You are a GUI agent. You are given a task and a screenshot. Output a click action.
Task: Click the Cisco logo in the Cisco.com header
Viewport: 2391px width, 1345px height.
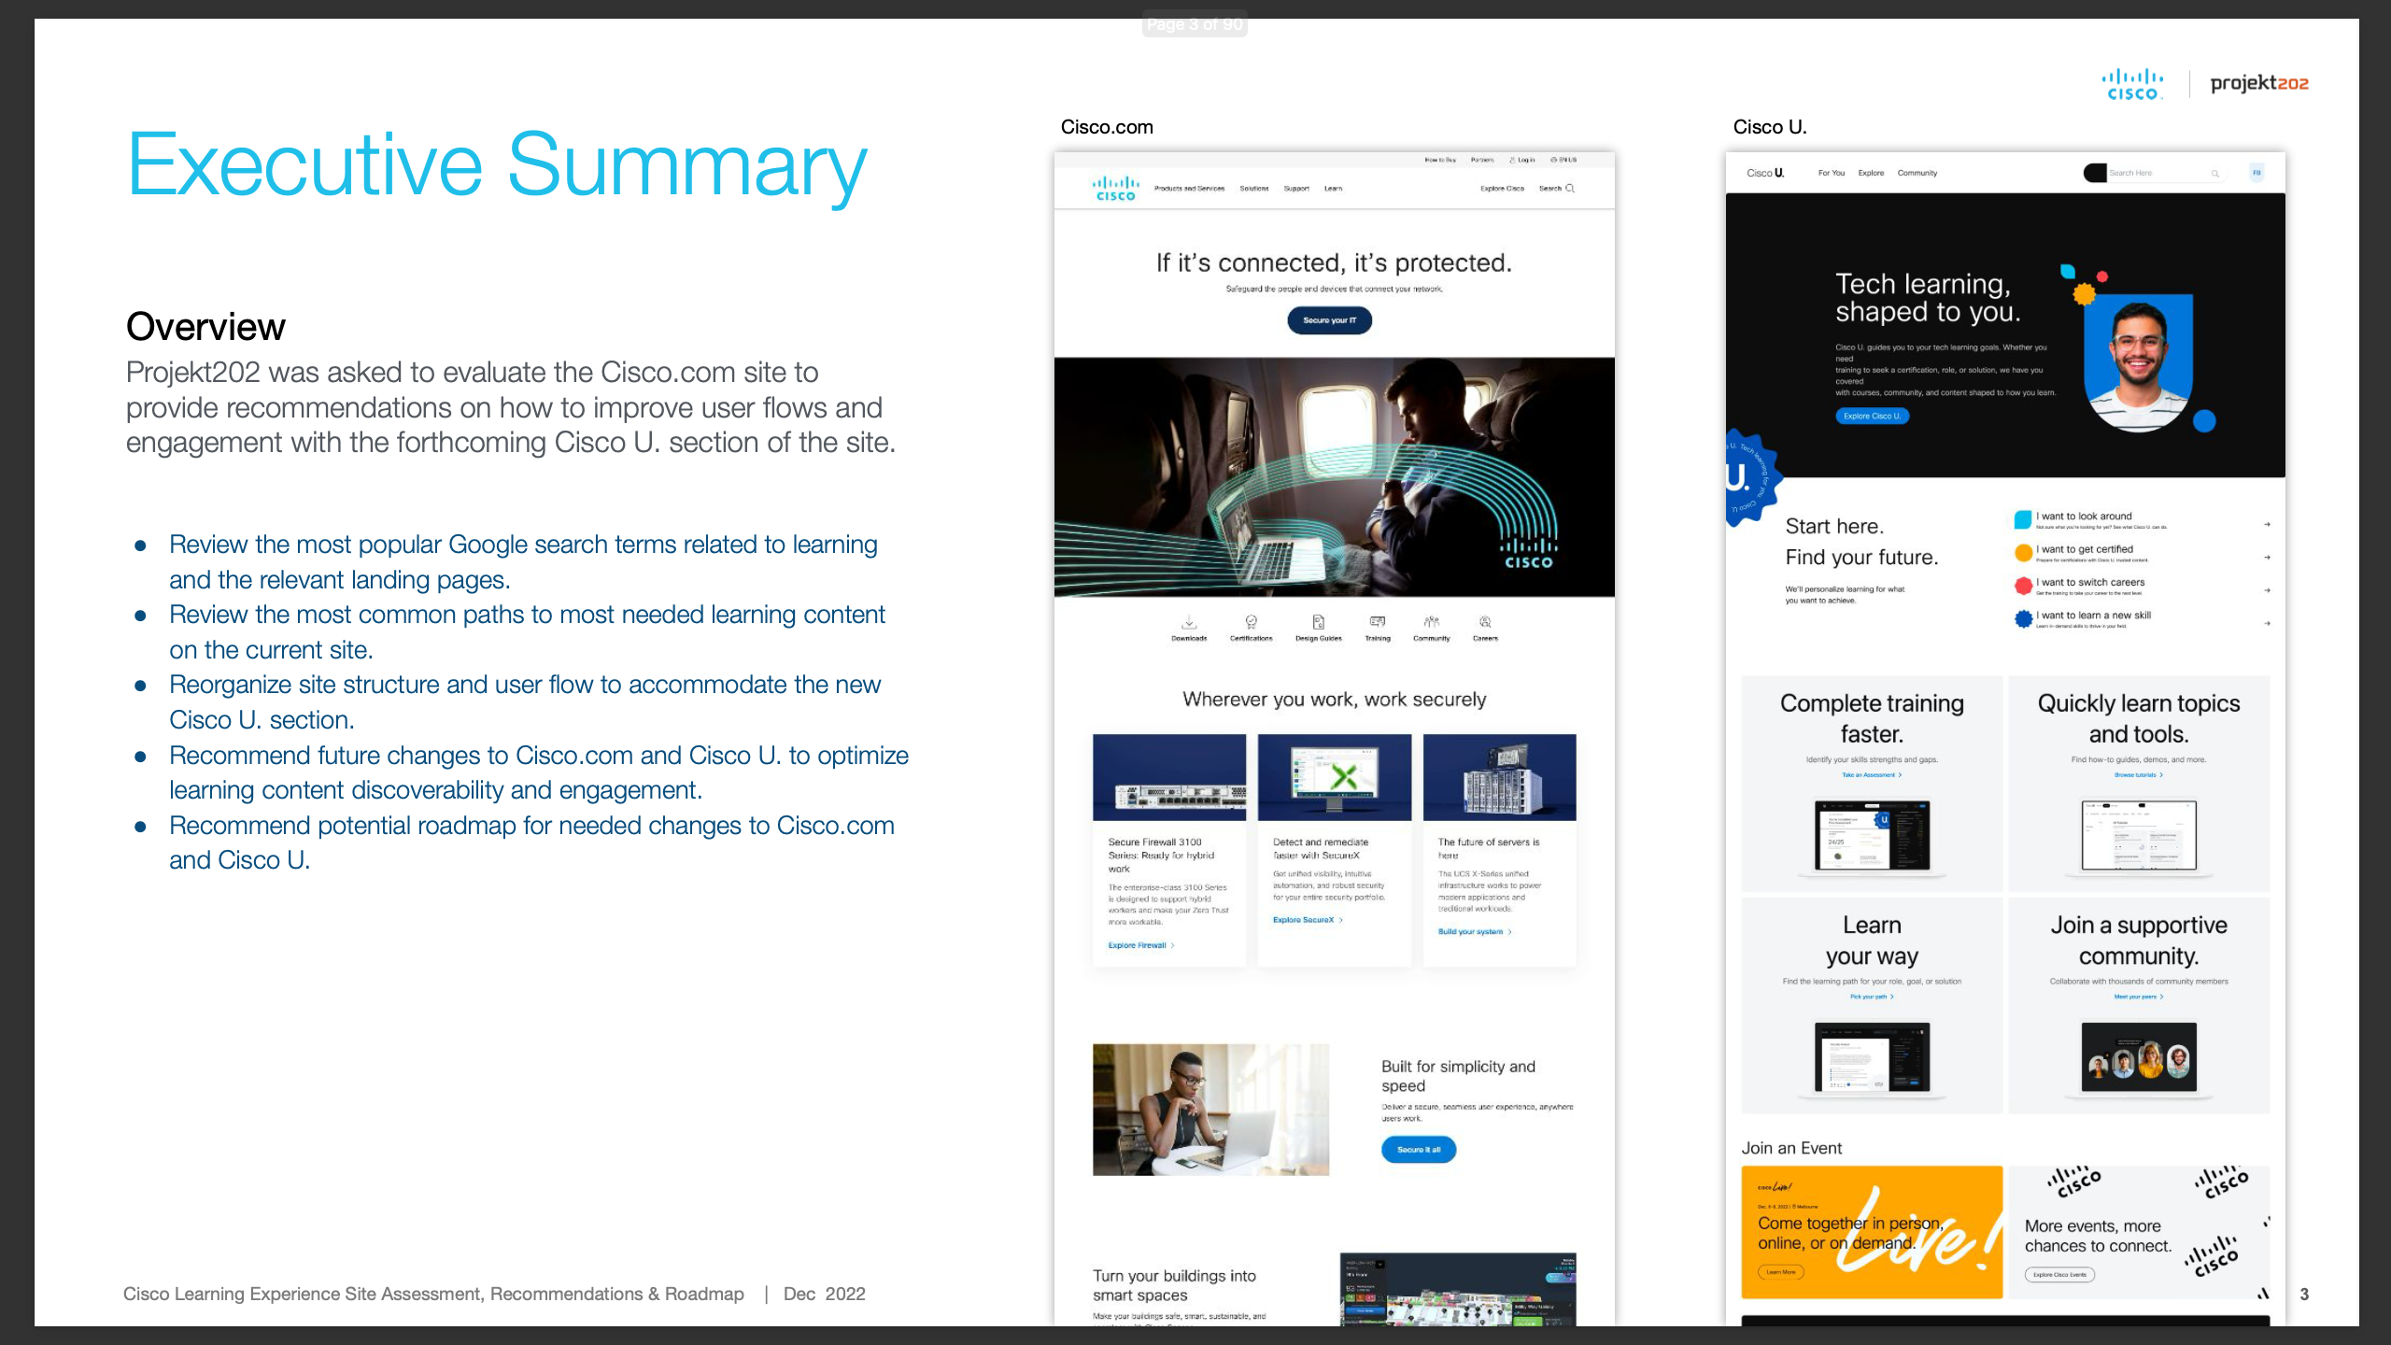(1115, 188)
